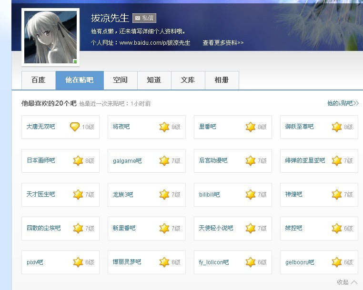Open the 他的i贴吧>> link

[343, 103]
